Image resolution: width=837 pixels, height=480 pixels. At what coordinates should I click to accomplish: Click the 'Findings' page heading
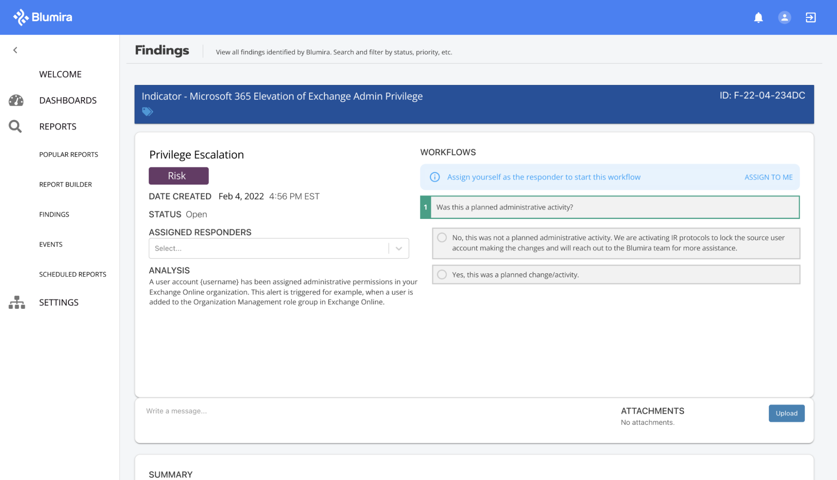[162, 51]
